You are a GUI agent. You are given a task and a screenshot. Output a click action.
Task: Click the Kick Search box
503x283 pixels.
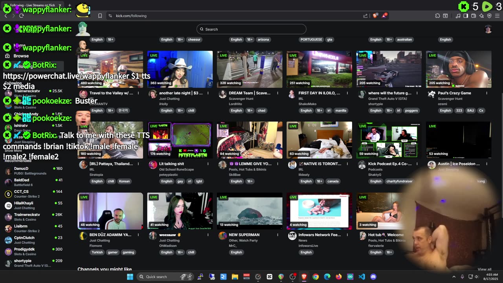[x=251, y=29]
